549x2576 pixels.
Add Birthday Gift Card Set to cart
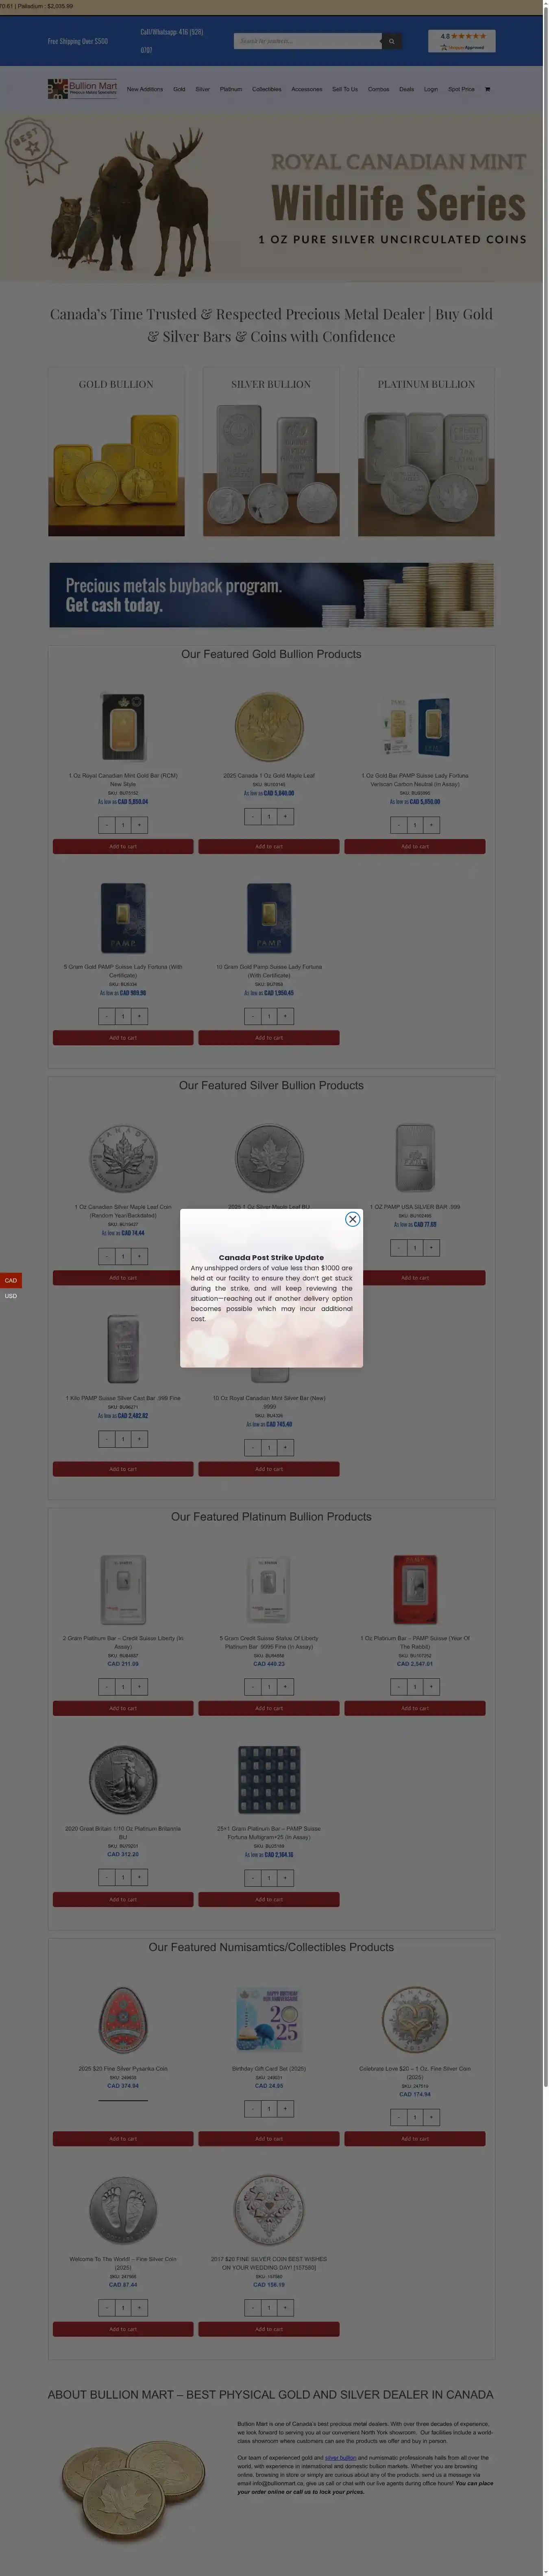tap(269, 2139)
